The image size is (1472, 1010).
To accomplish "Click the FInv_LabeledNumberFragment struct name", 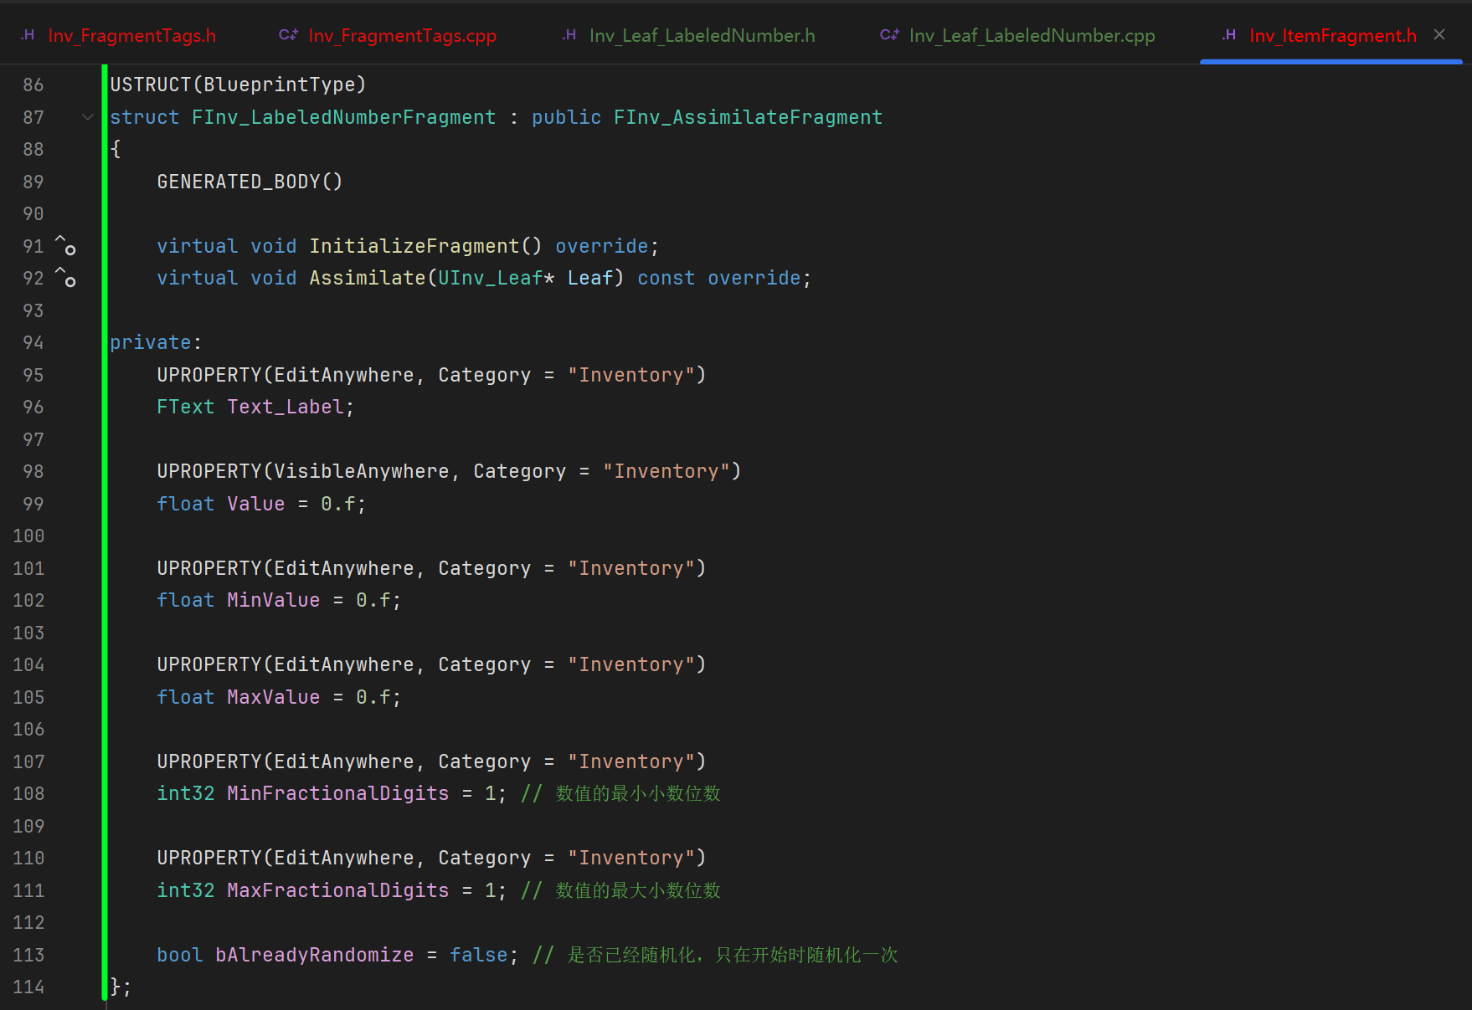I will tap(343, 117).
